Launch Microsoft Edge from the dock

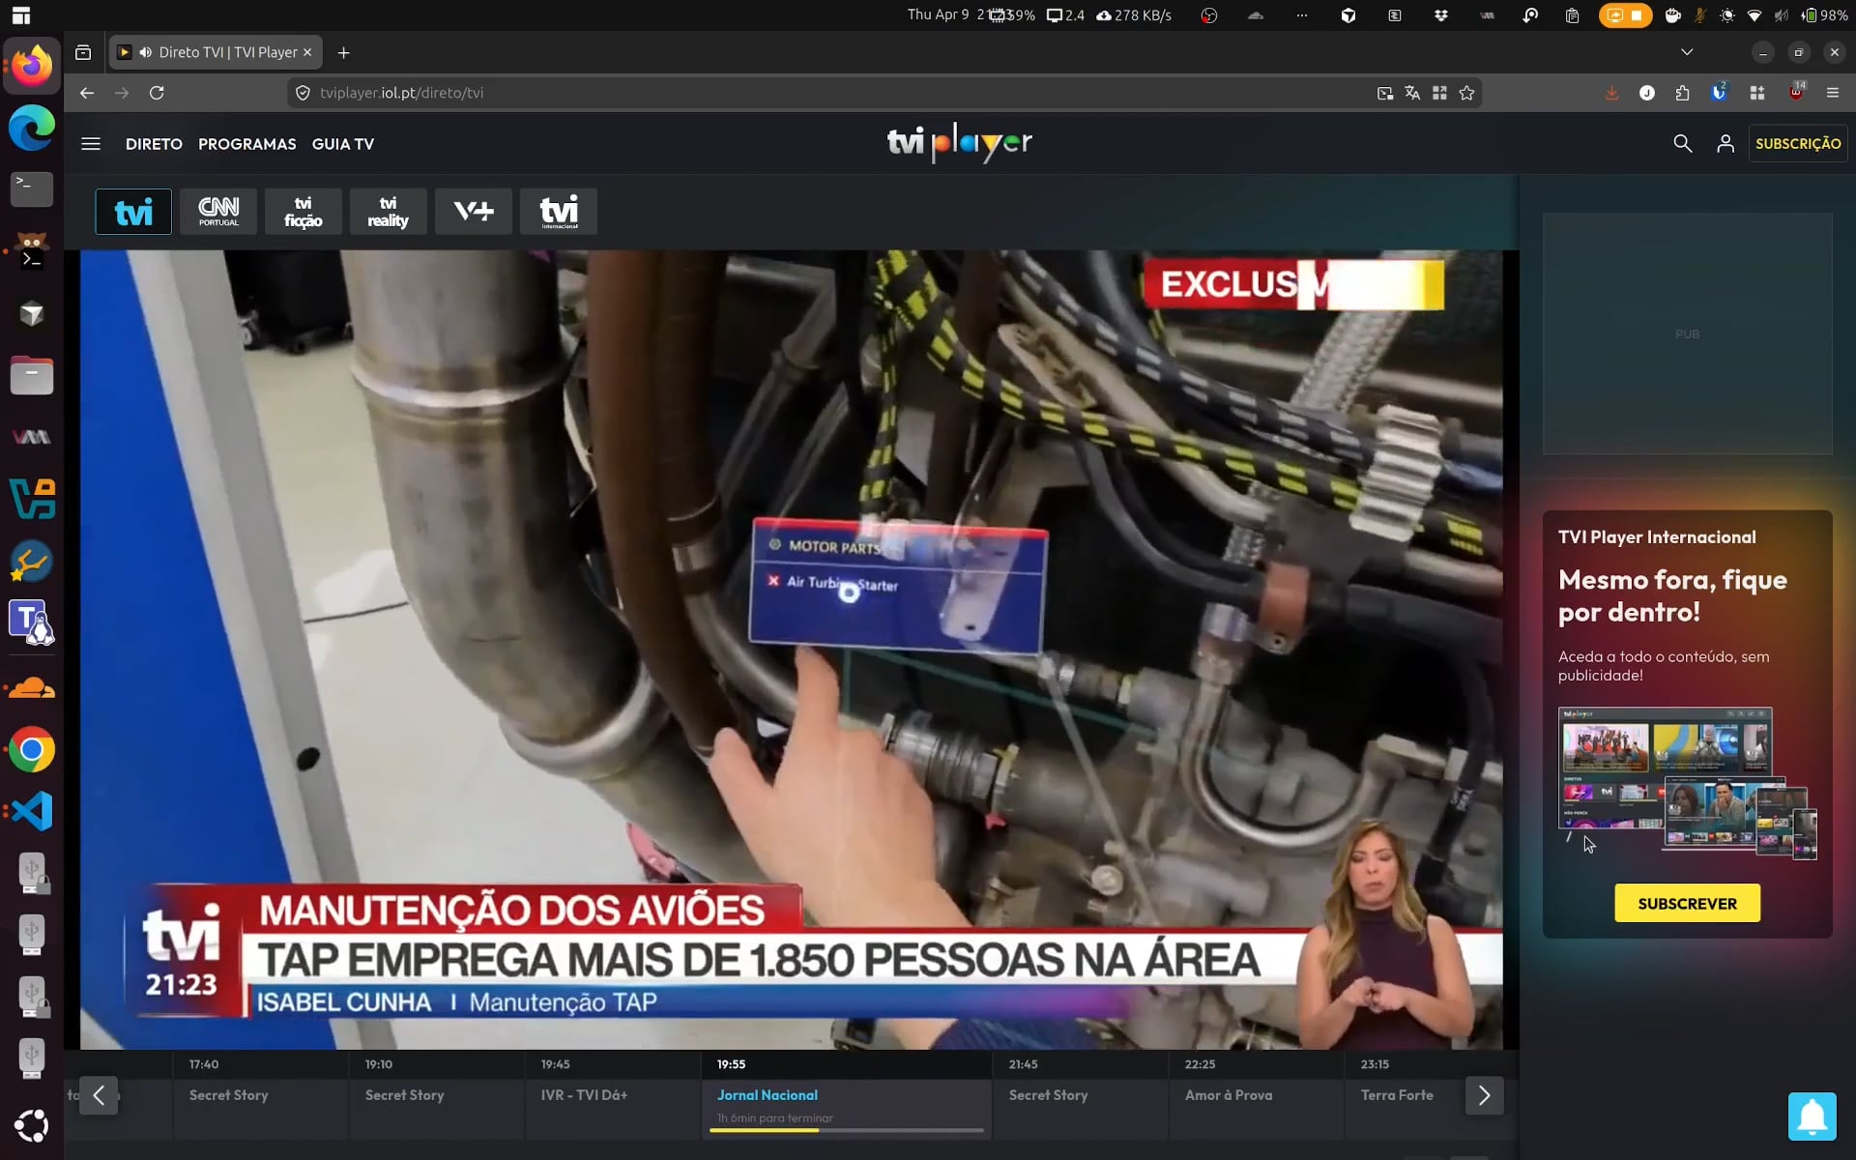click(32, 128)
